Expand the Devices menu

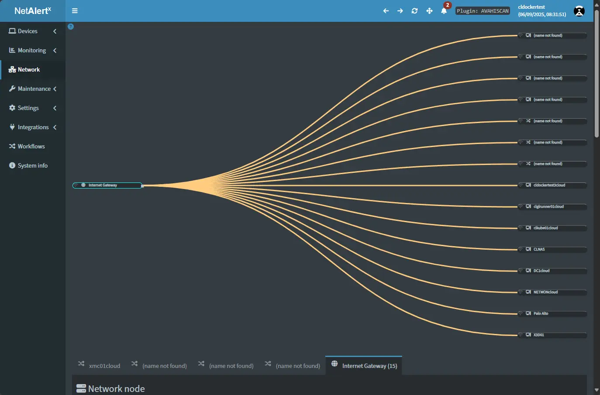coord(28,31)
